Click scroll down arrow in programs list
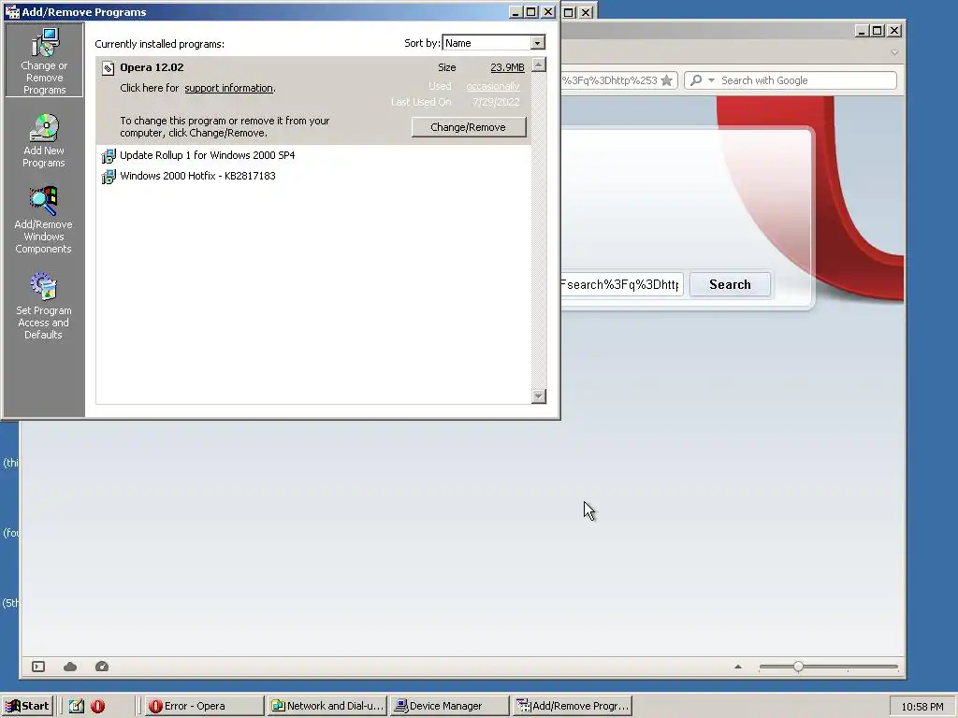Viewport: 958px width, 718px height. pos(538,396)
